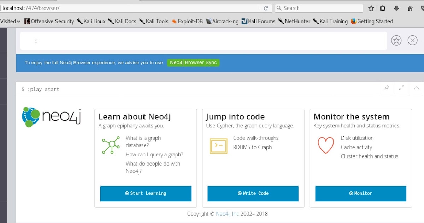Clear the Neo4j editor with the X icon
The height and width of the screenshot is (223, 424).
point(412,40)
